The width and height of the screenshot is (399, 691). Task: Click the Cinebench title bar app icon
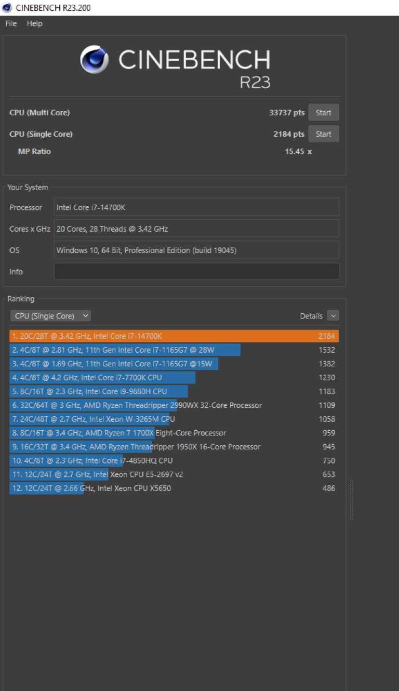(x=7, y=7)
